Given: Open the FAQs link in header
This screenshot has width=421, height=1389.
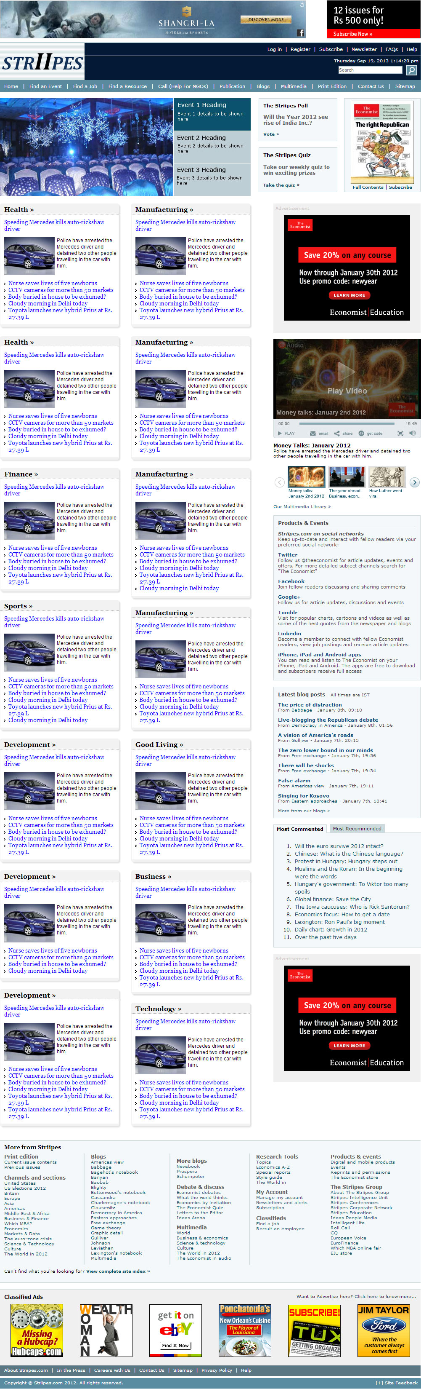Looking at the screenshot, I should pyautogui.click(x=392, y=49).
